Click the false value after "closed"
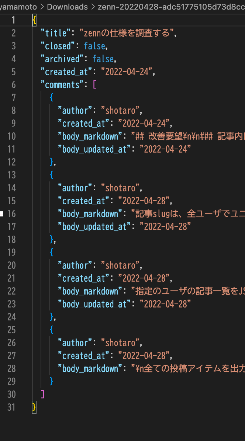 pyautogui.click(x=94, y=46)
